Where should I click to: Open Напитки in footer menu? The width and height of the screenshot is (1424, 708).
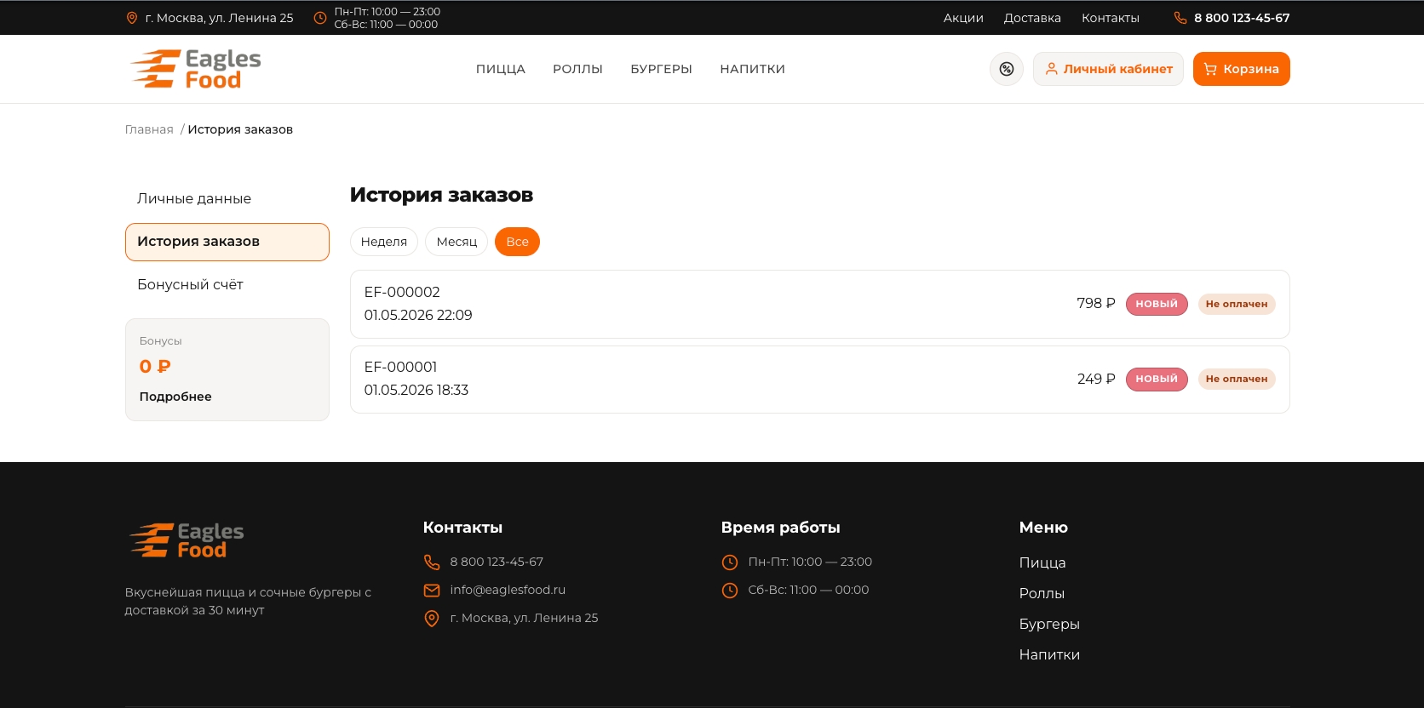pos(1049,655)
